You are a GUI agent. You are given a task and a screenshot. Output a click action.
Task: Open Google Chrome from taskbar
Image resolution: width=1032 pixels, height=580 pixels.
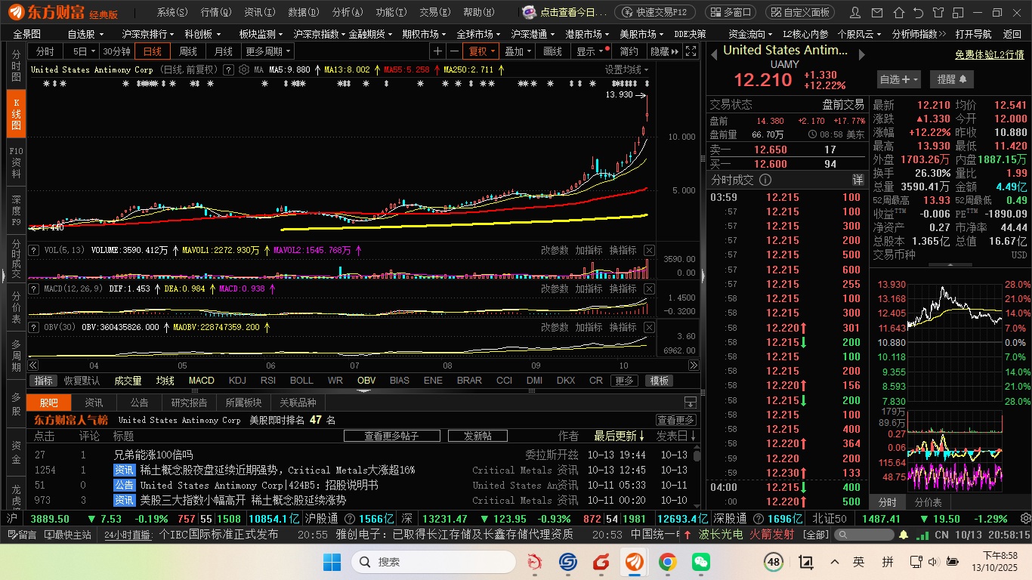667,562
